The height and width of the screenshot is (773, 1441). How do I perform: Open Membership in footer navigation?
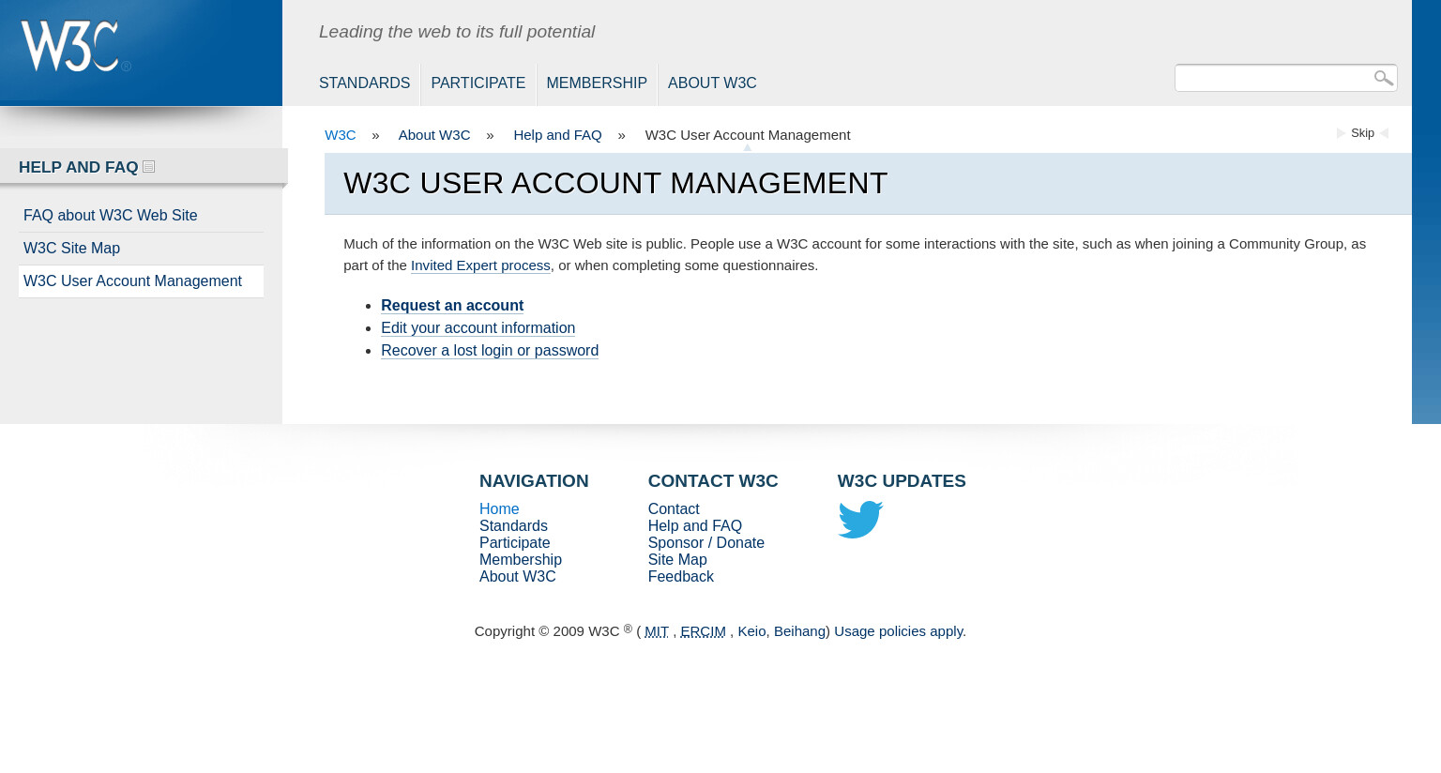(x=521, y=560)
